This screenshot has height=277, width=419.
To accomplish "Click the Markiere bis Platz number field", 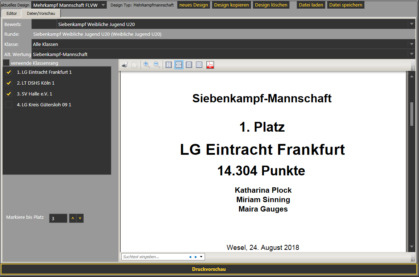I will (58, 218).
